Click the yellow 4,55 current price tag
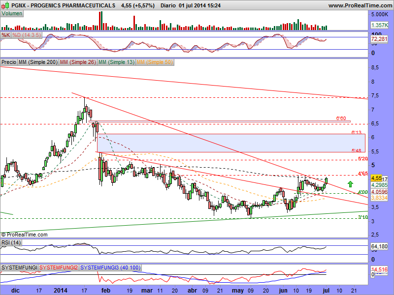 click(x=376, y=178)
